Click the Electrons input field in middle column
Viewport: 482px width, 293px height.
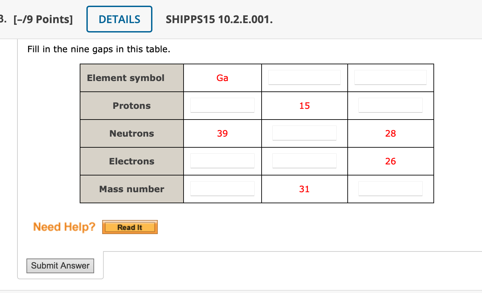click(304, 161)
